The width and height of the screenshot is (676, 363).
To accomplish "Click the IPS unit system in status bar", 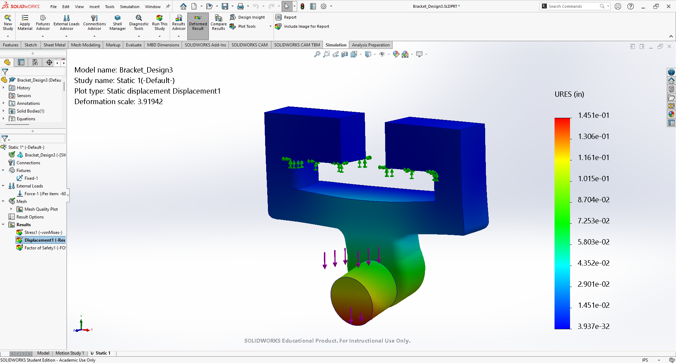I will pyautogui.click(x=645, y=360).
